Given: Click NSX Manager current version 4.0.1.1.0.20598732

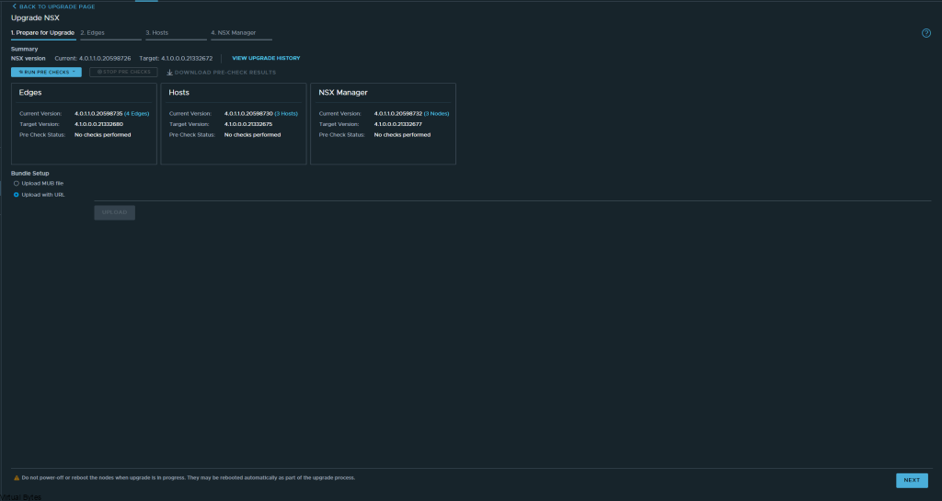Looking at the screenshot, I should click(x=398, y=113).
